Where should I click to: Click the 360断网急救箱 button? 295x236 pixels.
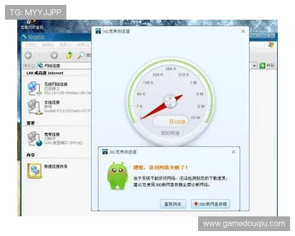tap(210, 204)
